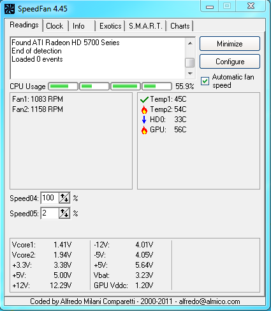
Task: Click the blue down arrow beside HD0
Action: coord(144,120)
